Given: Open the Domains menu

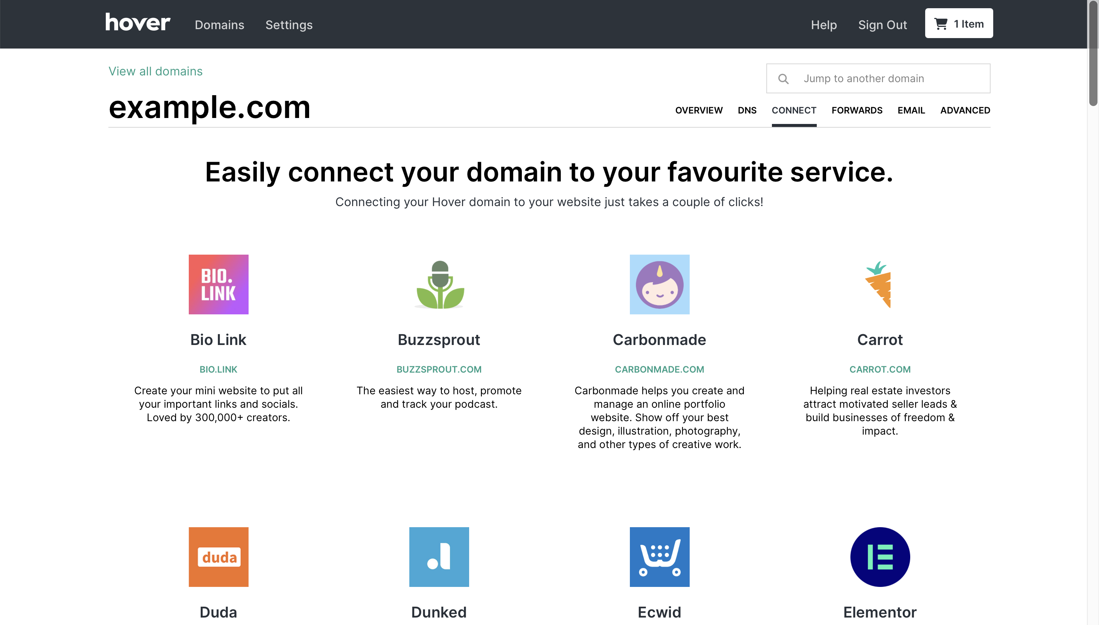Looking at the screenshot, I should click(x=219, y=25).
